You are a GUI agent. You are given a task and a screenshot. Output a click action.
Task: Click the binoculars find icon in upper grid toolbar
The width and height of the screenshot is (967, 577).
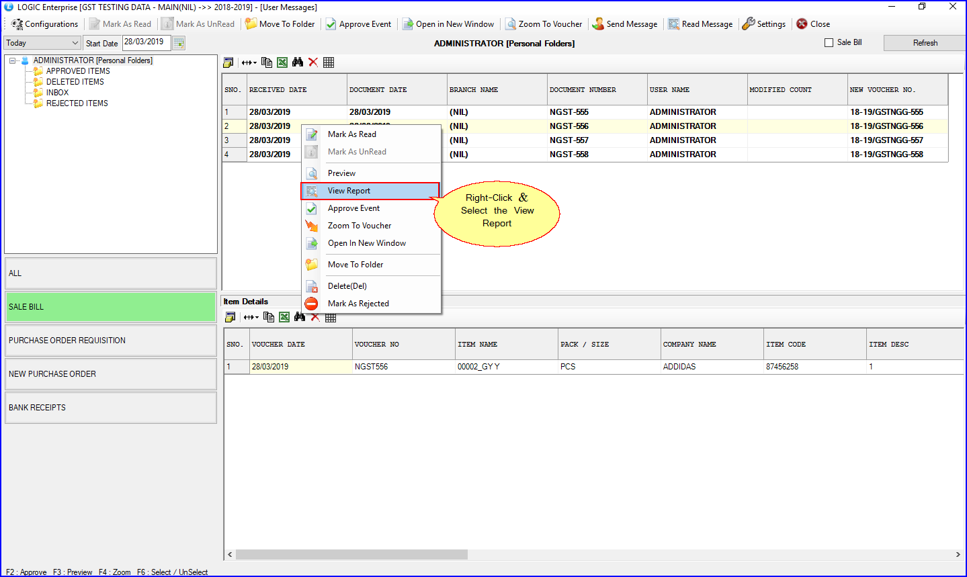point(298,62)
